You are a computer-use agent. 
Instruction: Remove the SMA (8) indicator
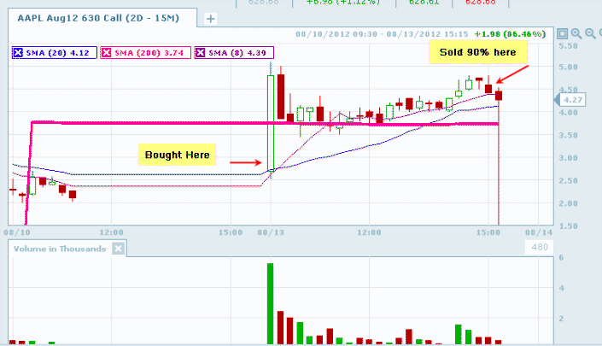coord(200,53)
